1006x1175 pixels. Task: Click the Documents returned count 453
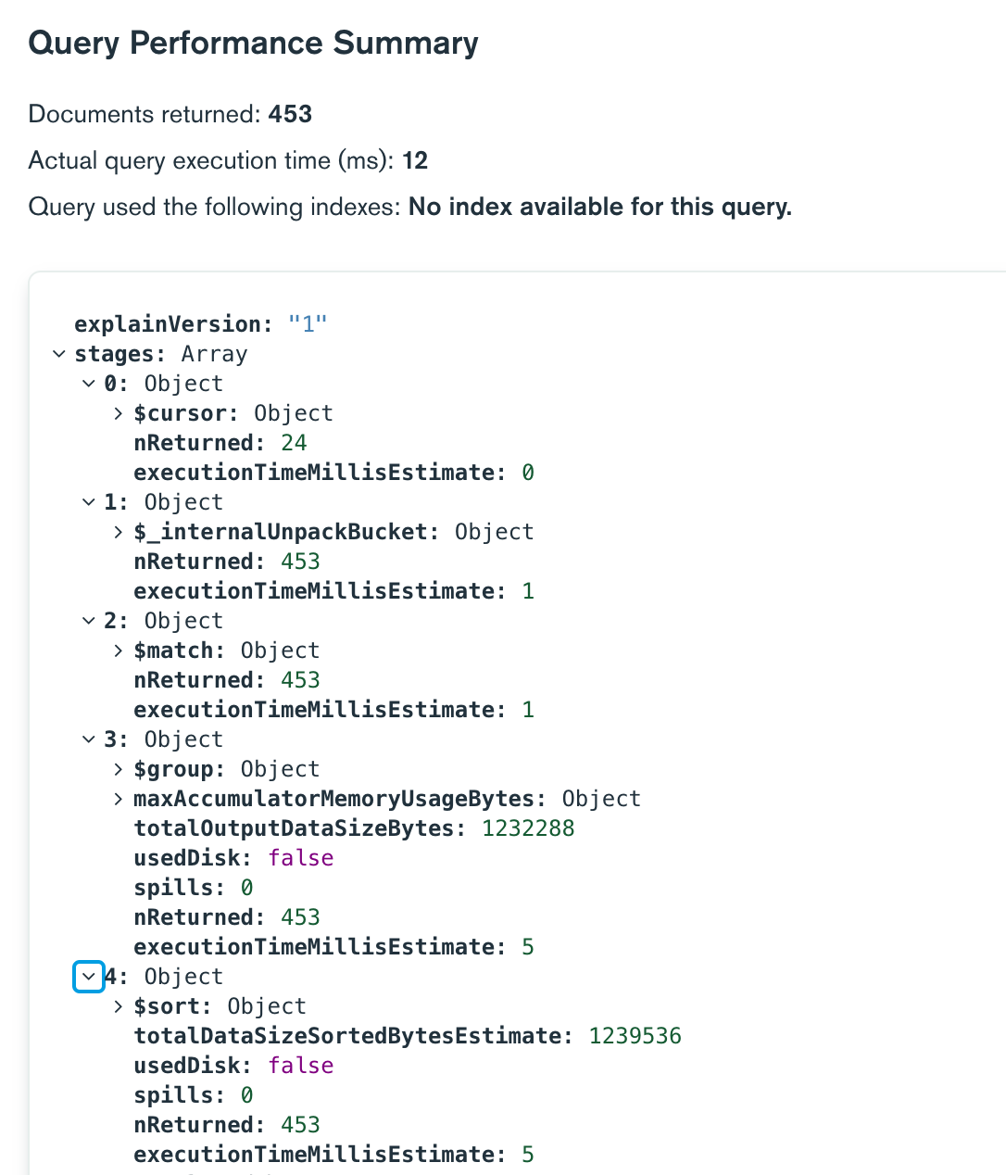tap(290, 114)
